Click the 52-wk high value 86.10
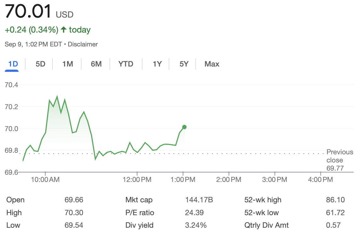The image size is (358, 239). (x=336, y=200)
